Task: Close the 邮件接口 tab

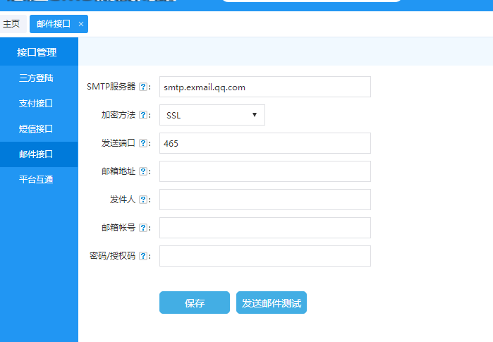Action: (81, 24)
